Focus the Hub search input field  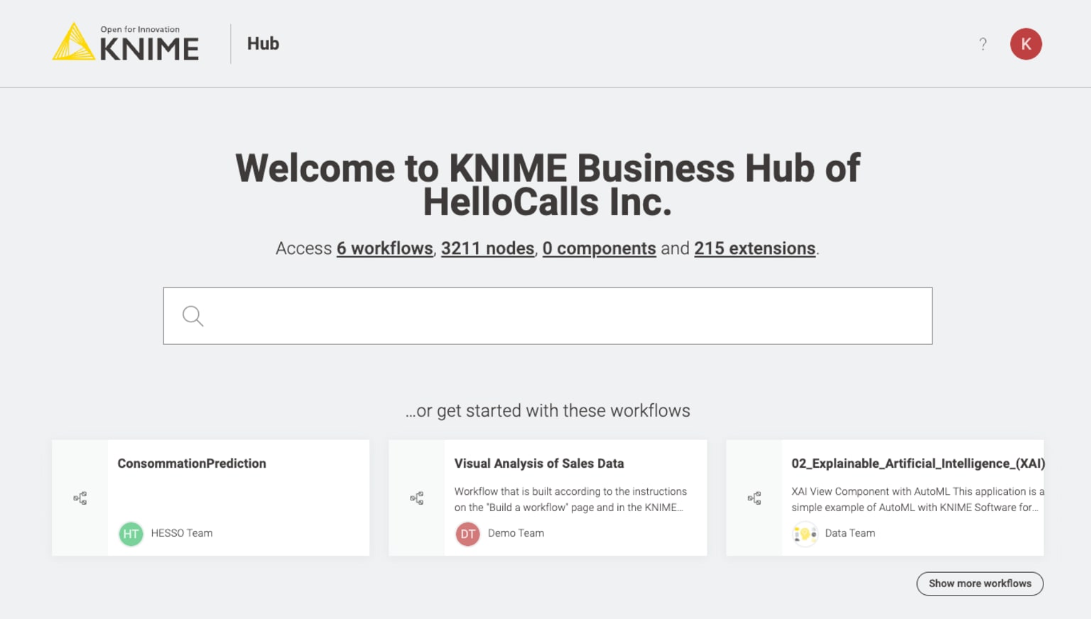[x=548, y=316]
